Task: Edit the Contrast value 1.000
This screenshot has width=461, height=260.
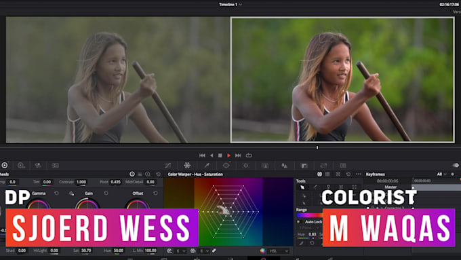Action: [x=81, y=182]
